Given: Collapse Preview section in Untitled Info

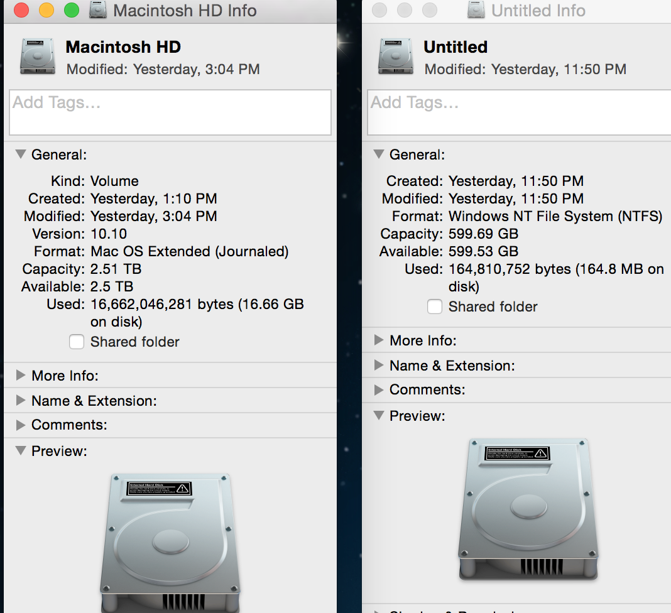Looking at the screenshot, I should click(379, 415).
